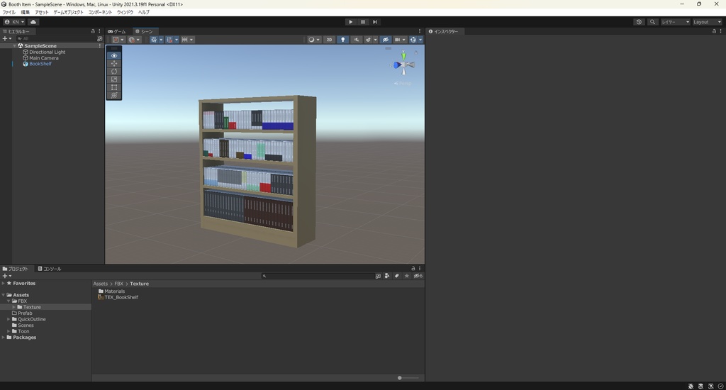Collapse the Assets folder tree
The height and width of the screenshot is (390, 726).
[4, 295]
